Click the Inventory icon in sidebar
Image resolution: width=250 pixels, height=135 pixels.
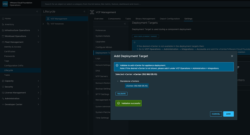tap(3, 24)
